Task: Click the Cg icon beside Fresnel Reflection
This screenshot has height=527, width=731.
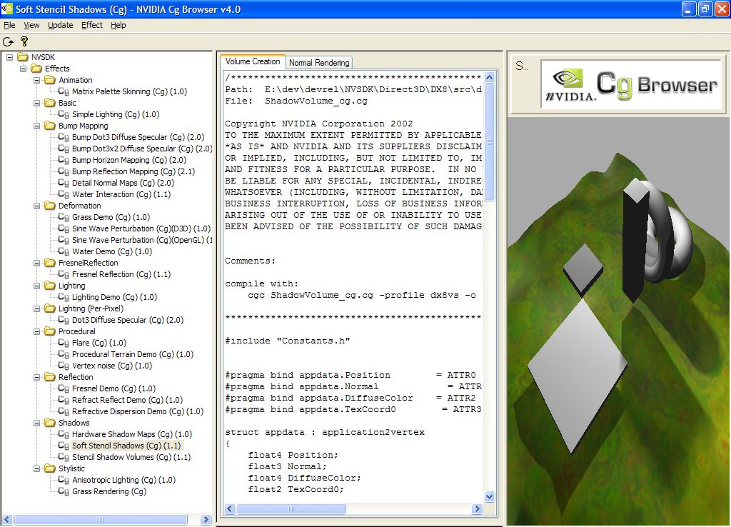Action: point(64,274)
